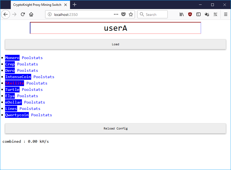The width and height of the screenshot is (231, 170).
Task: Close the CryptoKnight Proxy Mining Switch tab
Action: coord(66,5)
